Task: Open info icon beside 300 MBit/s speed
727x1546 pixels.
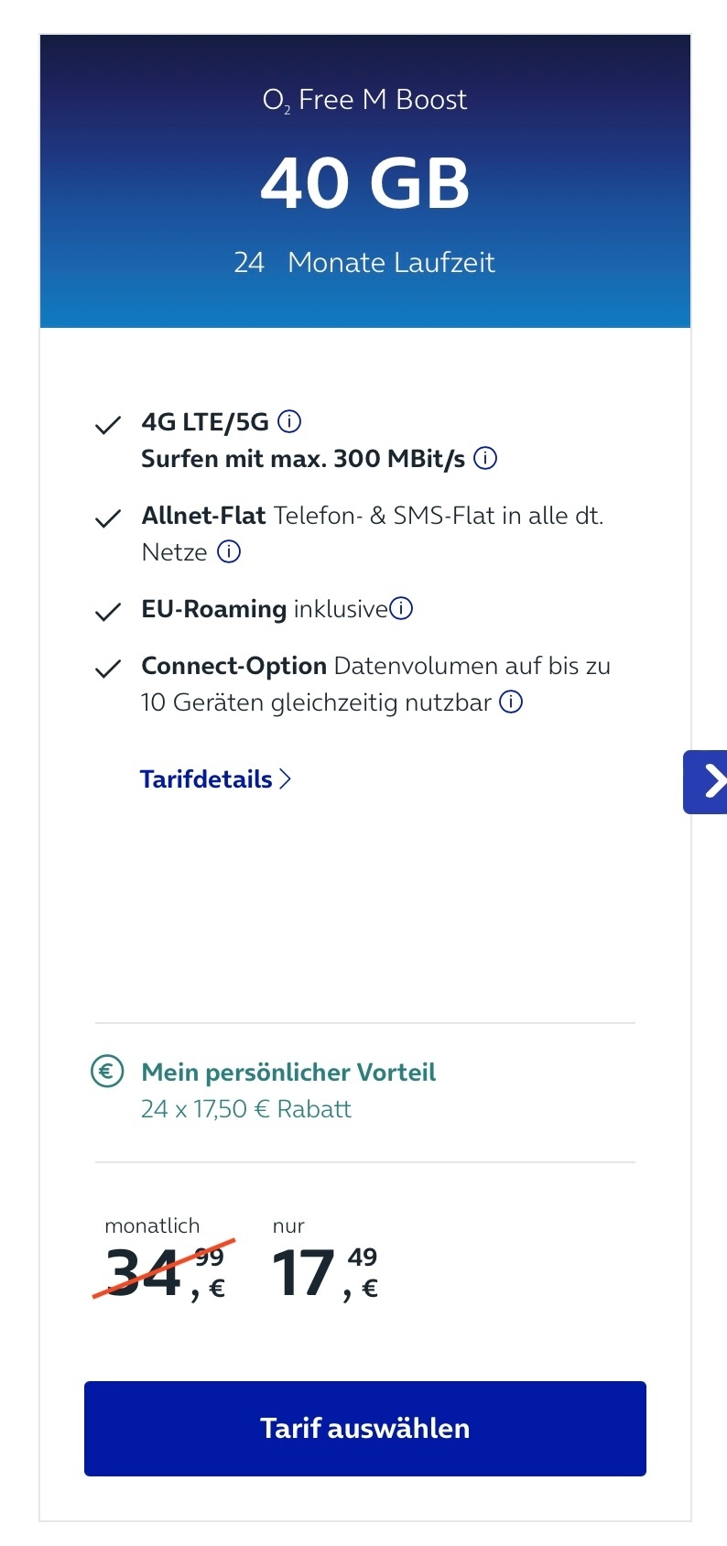Action: [485, 458]
